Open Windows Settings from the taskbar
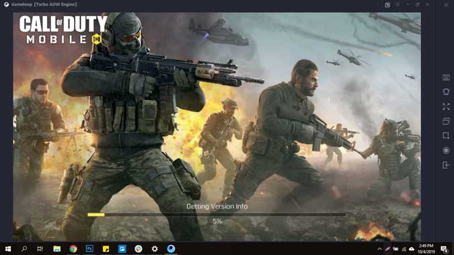454x255 pixels. [155, 249]
